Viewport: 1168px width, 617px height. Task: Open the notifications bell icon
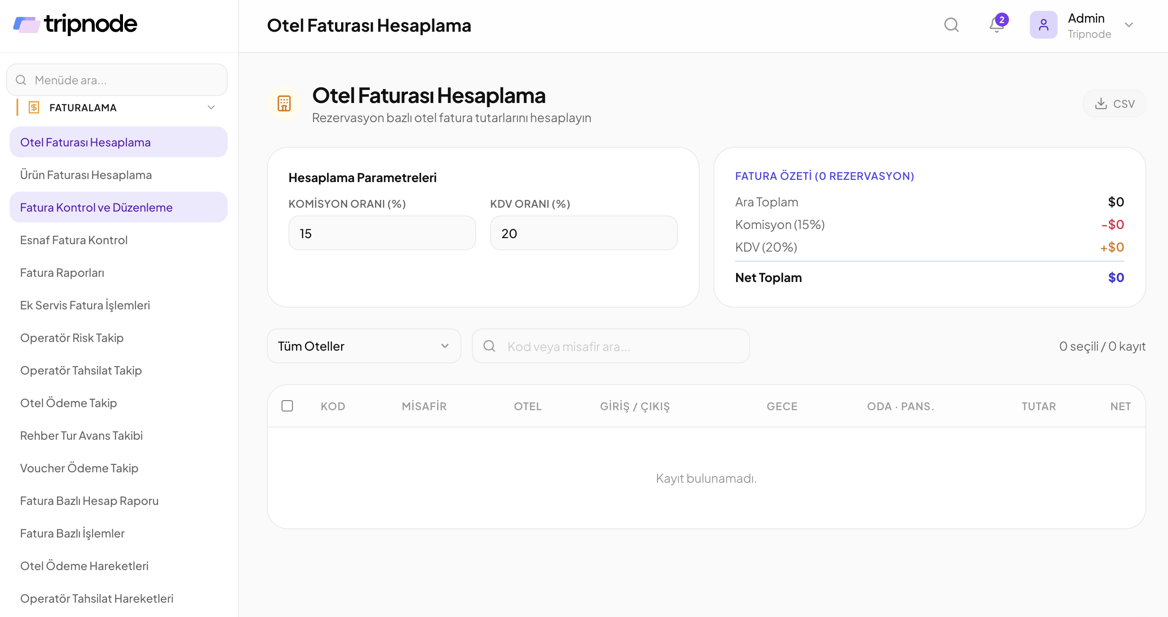(997, 25)
